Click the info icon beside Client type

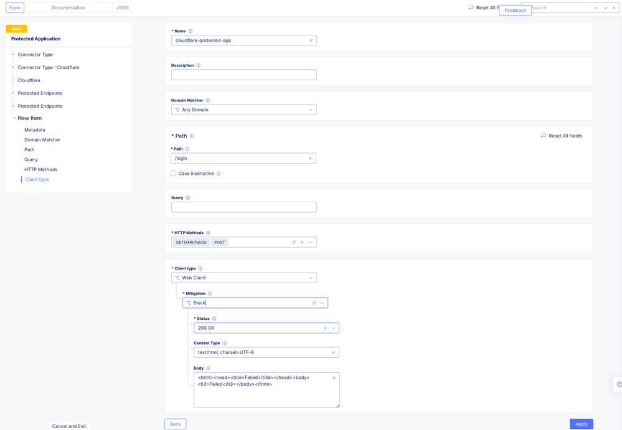[x=200, y=269]
